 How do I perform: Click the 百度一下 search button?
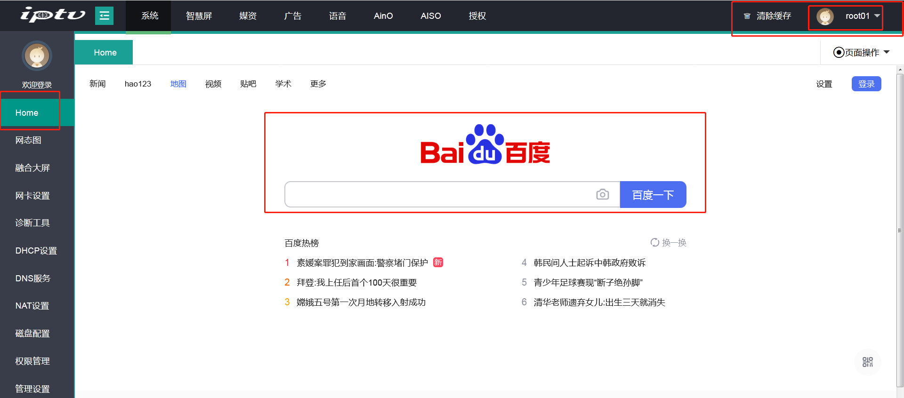[653, 194]
